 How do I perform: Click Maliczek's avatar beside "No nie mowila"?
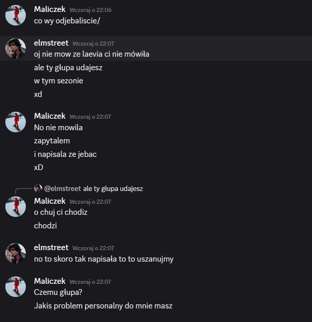point(16,122)
